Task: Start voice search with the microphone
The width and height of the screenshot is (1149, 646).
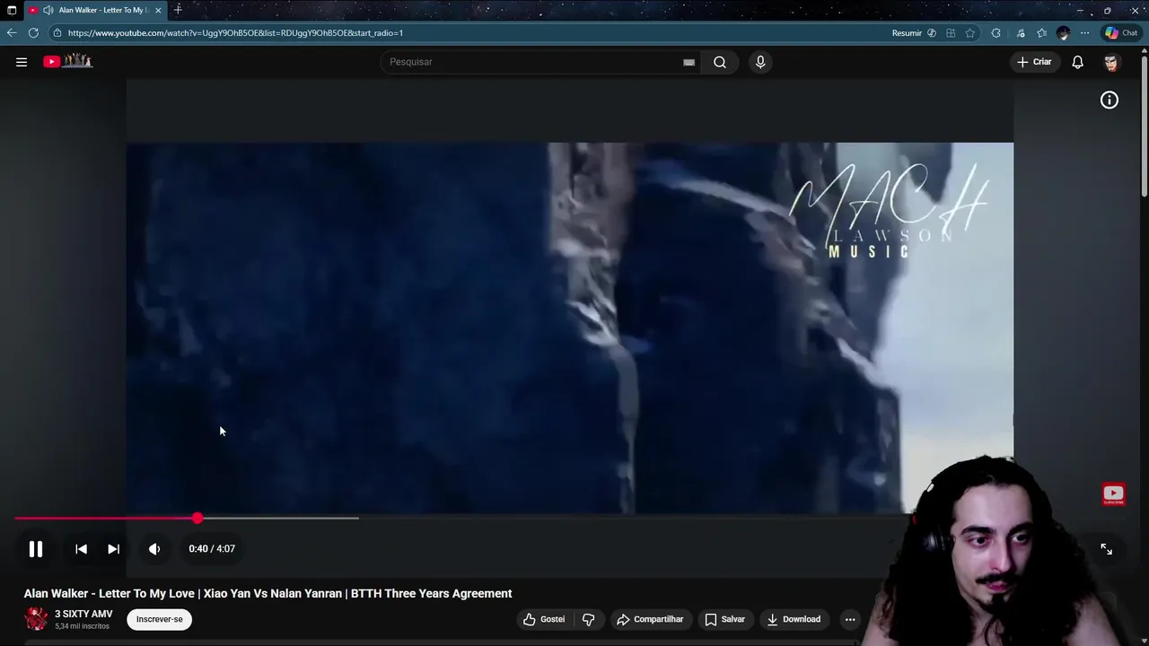Action: [x=760, y=62]
